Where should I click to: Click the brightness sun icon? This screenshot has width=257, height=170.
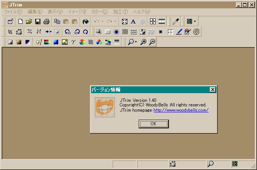[x=39, y=42]
